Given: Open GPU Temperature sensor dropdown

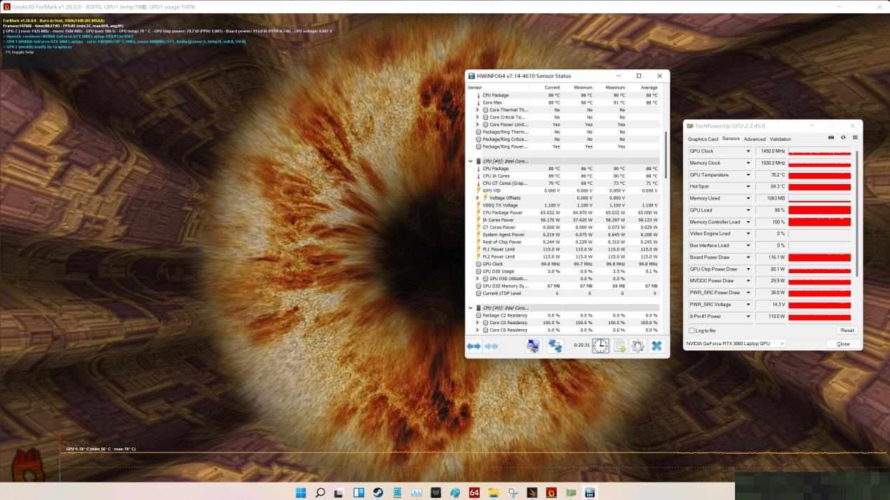Looking at the screenshot, I should [x=748, y=175].
